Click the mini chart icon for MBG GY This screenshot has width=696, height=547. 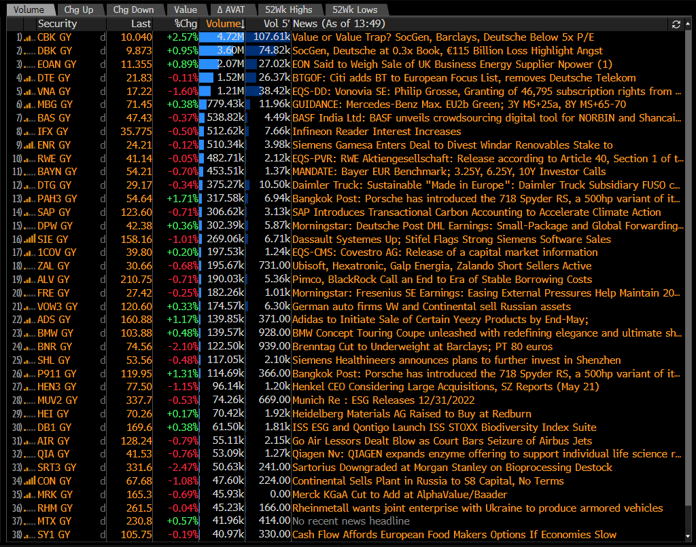click(30, 105)
